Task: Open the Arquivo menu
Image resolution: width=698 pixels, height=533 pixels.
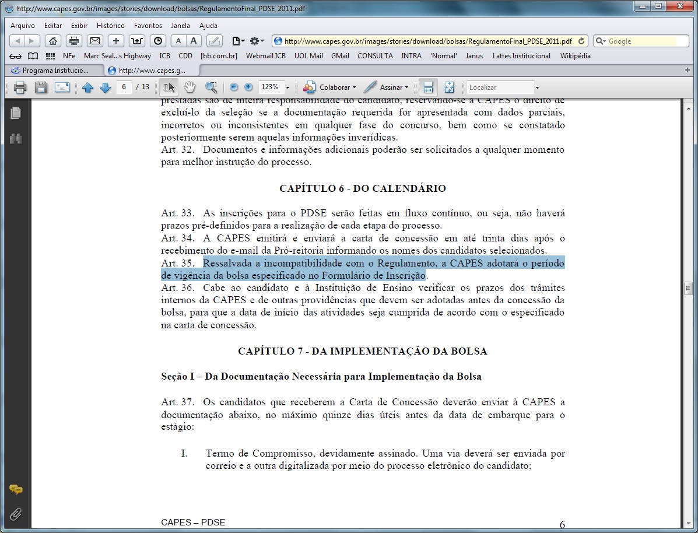Action: [23, 26]
